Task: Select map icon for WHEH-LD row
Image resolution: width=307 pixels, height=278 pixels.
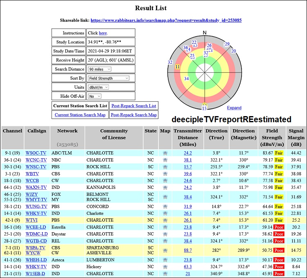Action: [x=165, y=260]
